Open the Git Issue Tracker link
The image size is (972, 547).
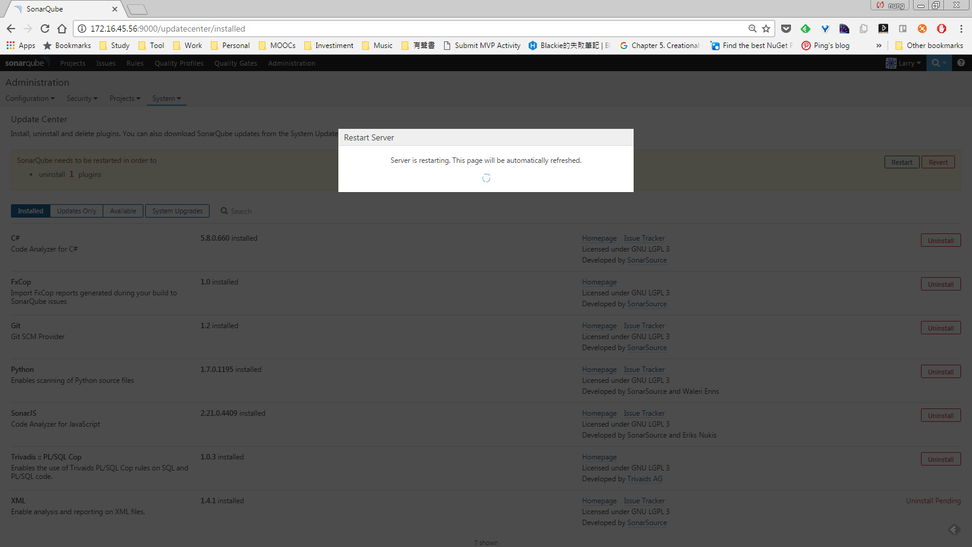644,326
